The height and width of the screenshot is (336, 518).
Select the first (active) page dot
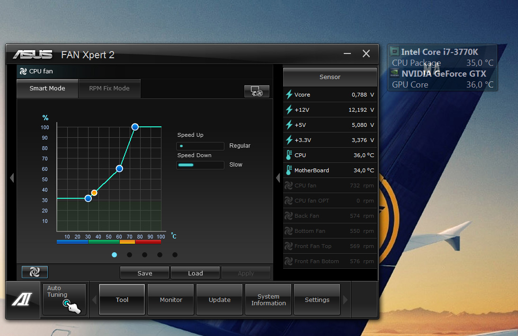[x=114, y=255]
